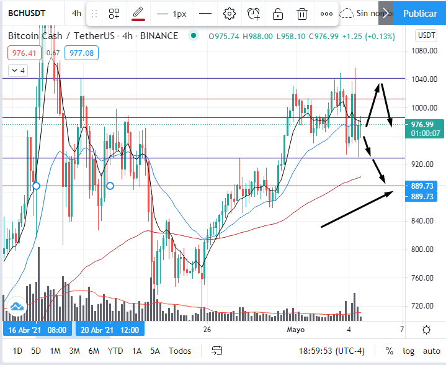Click the Mayo label on the time axis

(x=295, y=330)
